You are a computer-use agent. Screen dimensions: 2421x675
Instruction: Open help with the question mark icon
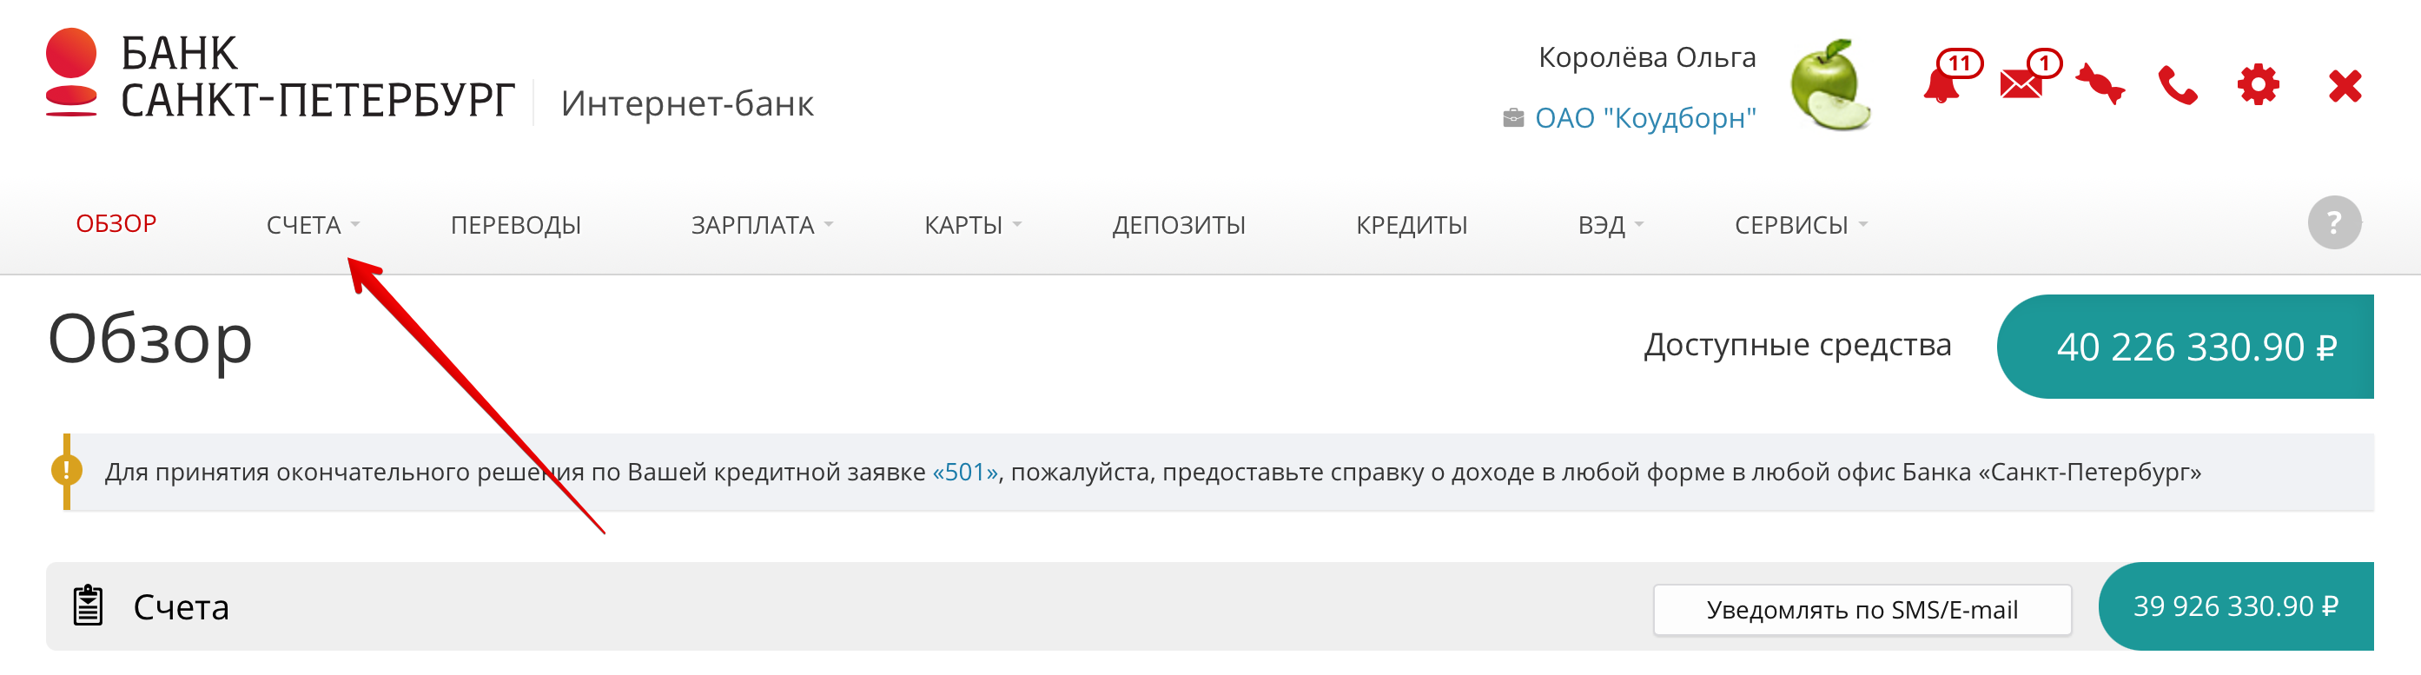(2333, 222)
